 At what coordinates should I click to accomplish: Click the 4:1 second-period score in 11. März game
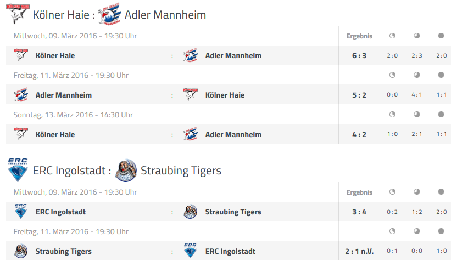[x=417, y=95]
